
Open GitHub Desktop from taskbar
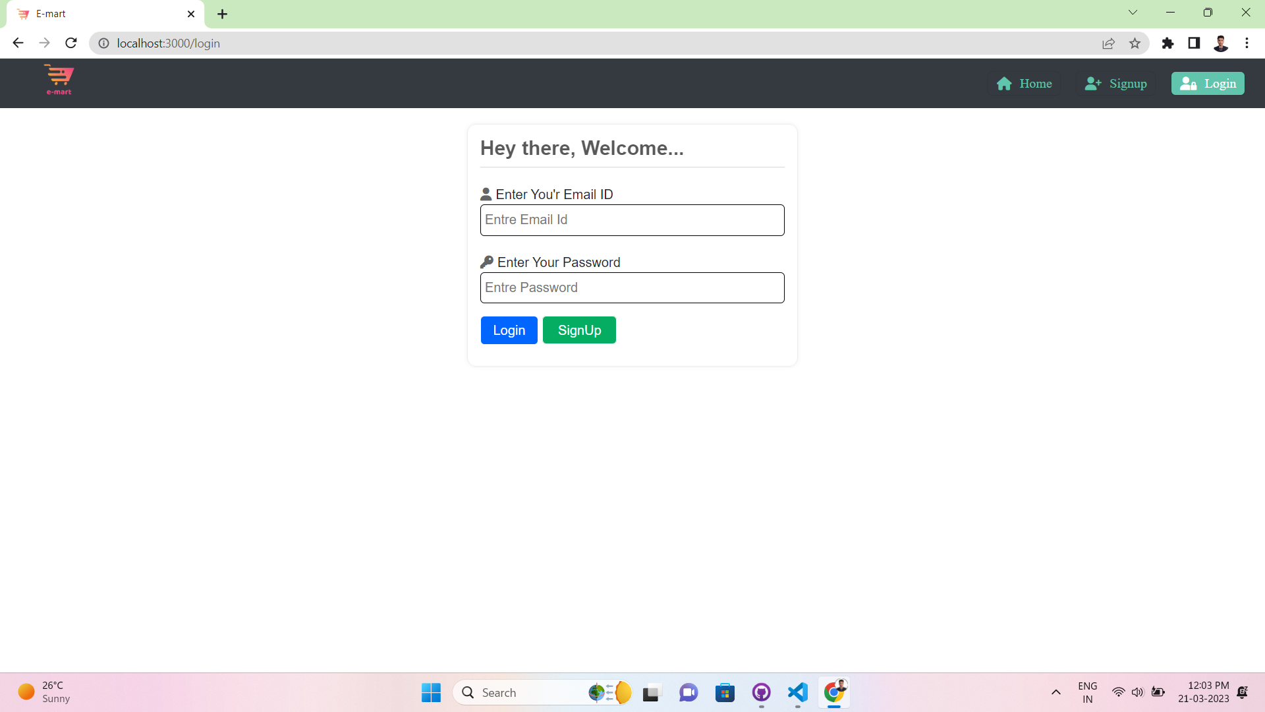[761, 692]
